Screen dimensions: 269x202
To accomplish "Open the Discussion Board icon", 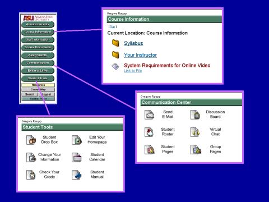I will point(195,114).
